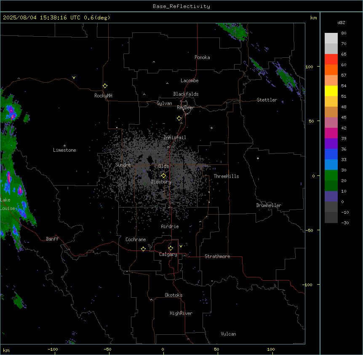Click the Drumheller city label
363x355 pixels.
[269, 205]
